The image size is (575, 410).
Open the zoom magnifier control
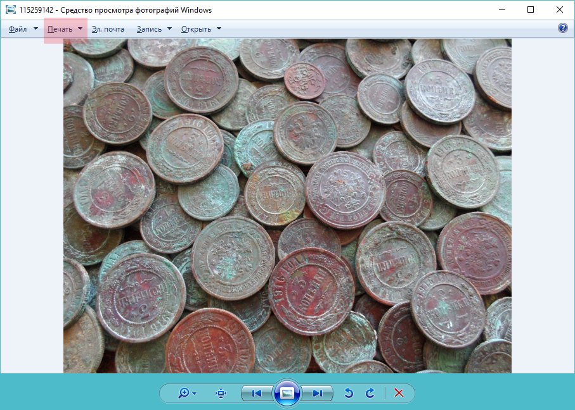coord(186,394)
